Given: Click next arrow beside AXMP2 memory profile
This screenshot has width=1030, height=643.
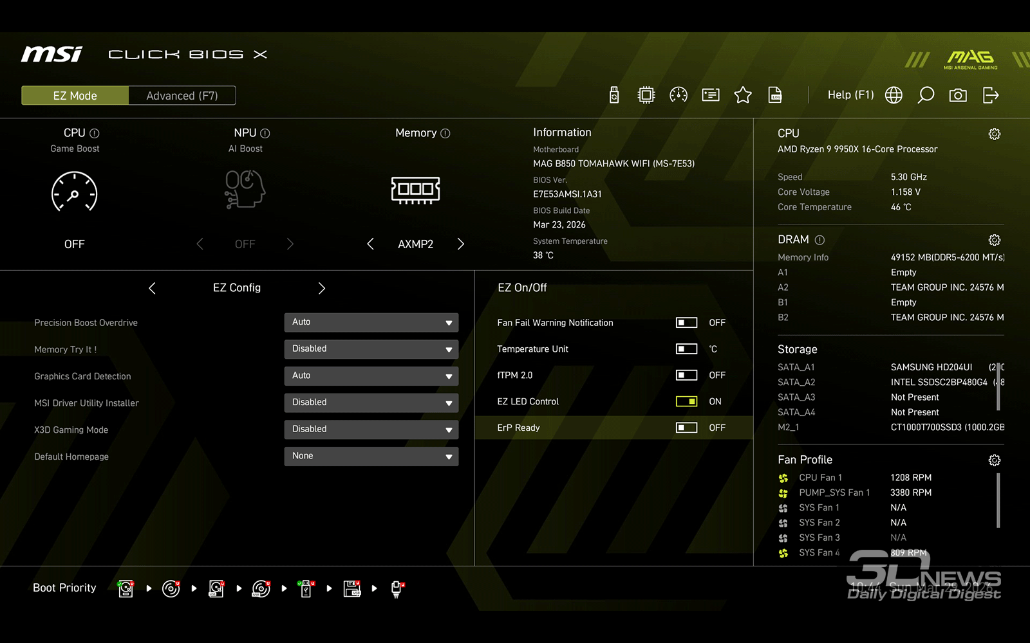Looking at the screenshot, I should pos(460,244).
